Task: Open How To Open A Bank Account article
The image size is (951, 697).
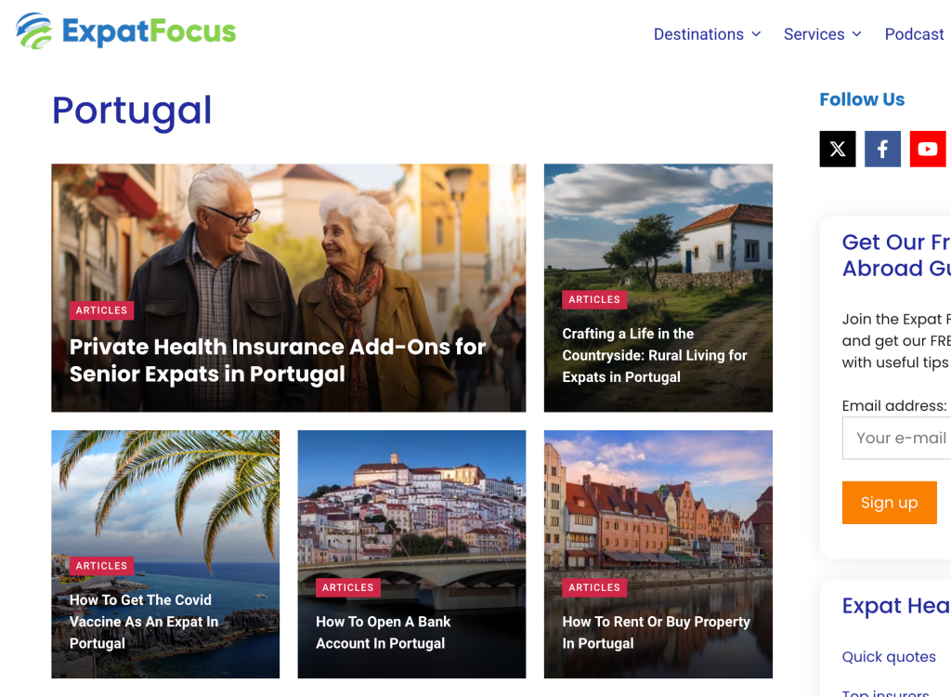Action: [x=383, y=633]
